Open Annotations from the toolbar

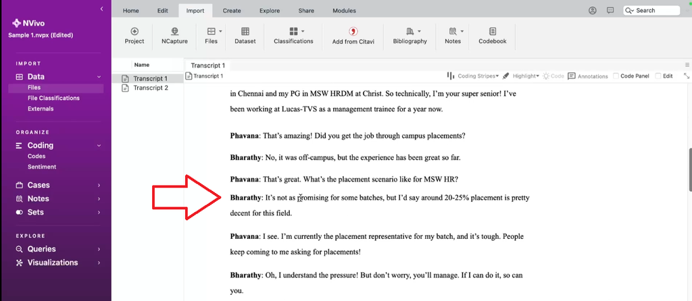tap(588, 76)
